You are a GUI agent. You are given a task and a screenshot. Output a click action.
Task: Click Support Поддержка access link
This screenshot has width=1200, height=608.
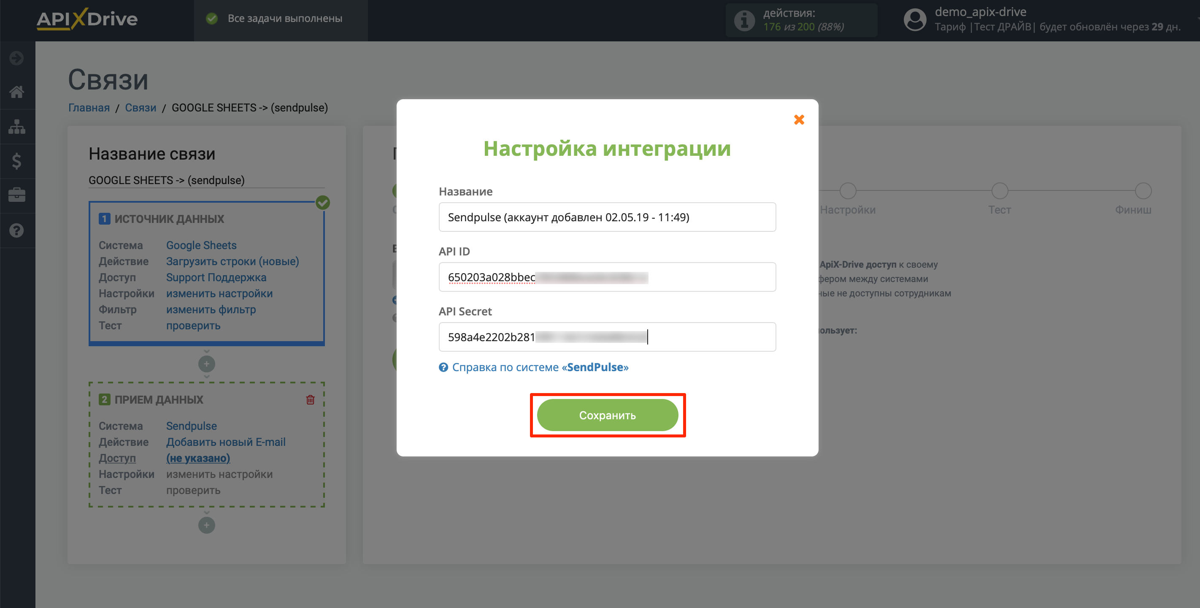coord(216,277)
